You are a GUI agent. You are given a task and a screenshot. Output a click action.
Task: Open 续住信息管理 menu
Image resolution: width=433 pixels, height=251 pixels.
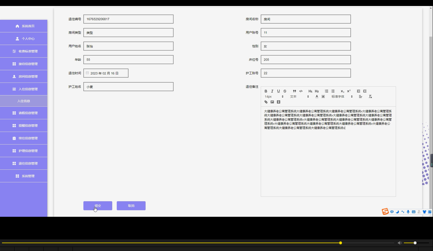click(24, 138)
